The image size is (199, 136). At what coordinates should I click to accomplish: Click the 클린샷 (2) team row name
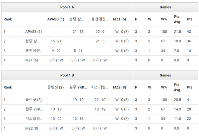33,100
